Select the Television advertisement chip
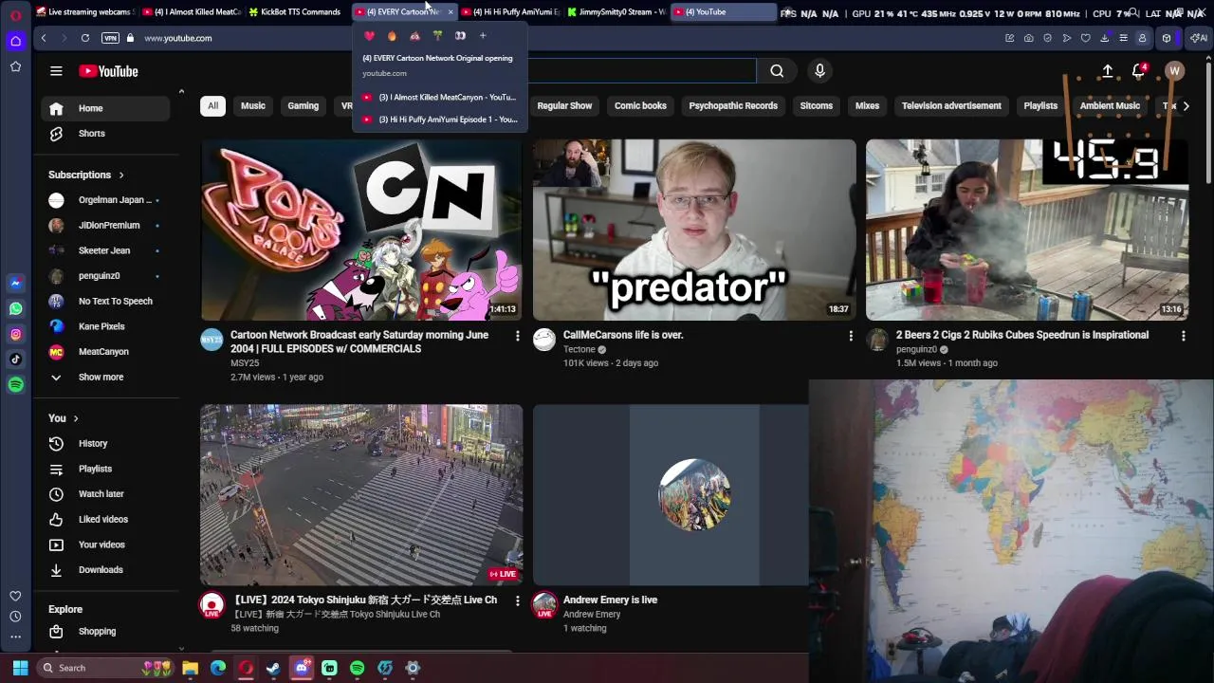 [x=951, y=106]
